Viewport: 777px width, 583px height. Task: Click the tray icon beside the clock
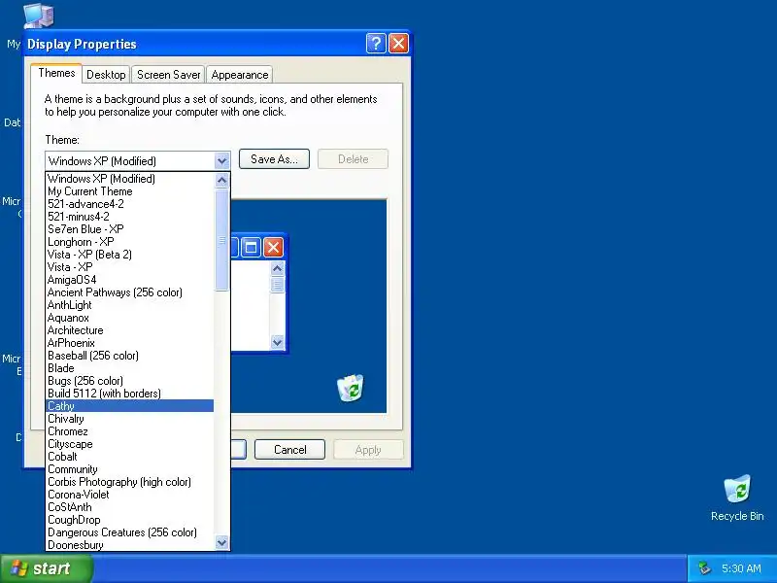[703, 568]
